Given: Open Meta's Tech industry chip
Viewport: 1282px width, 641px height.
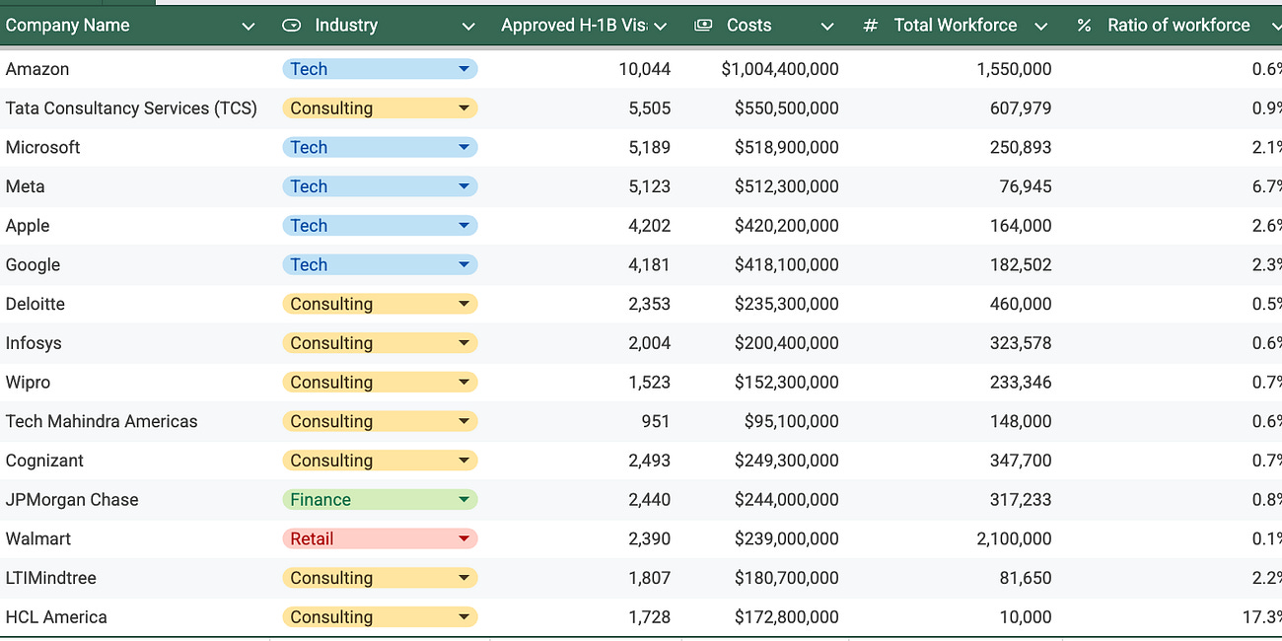Looking at the screenshot, I should coord(380,186).
